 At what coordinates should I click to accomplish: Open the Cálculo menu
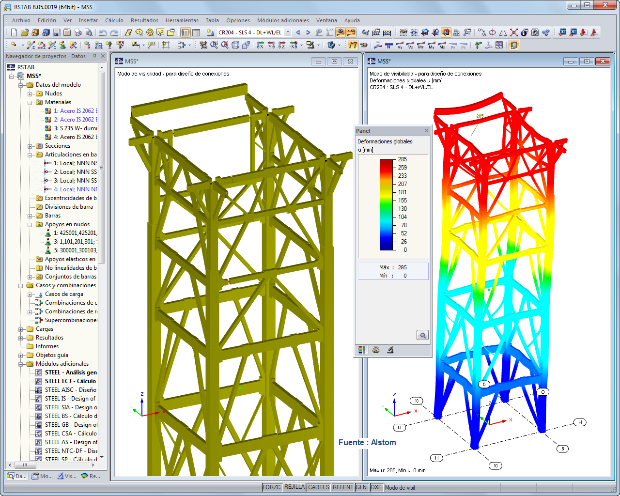[x=114, y=20]
